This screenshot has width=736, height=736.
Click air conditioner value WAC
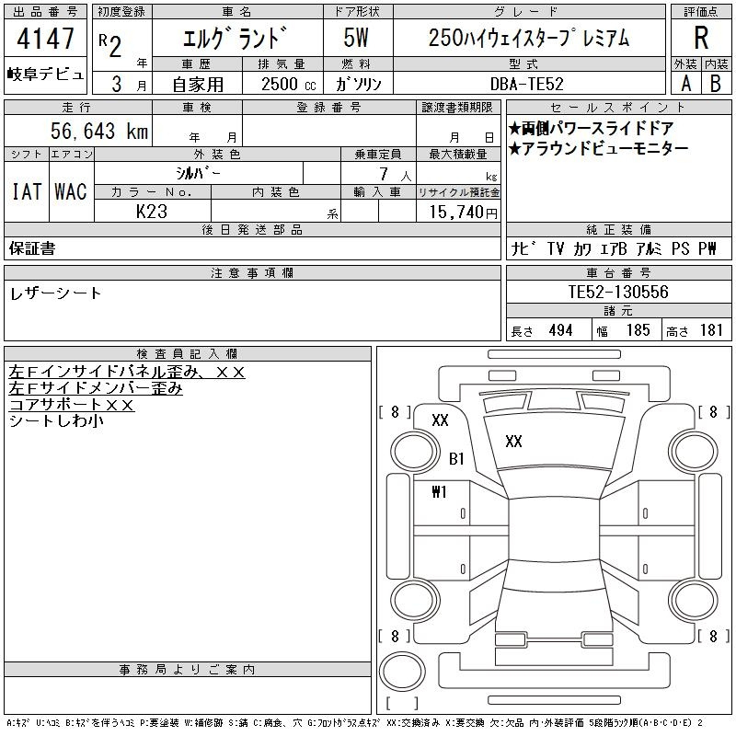(71, 191)
